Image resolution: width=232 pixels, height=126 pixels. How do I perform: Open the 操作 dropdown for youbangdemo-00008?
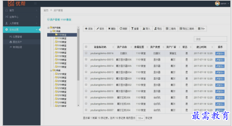coord(220,104)
